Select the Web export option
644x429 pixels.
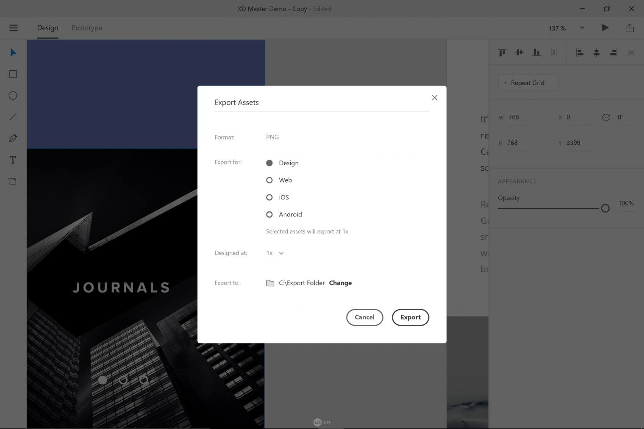click(x=269, y=180)
